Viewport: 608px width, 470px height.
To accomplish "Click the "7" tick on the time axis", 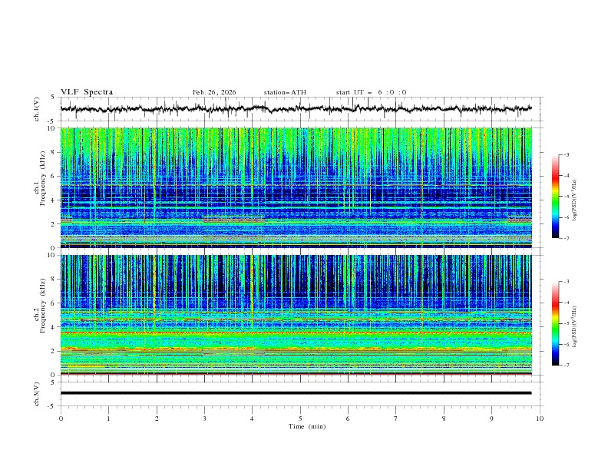I will [x=396, y=419].
